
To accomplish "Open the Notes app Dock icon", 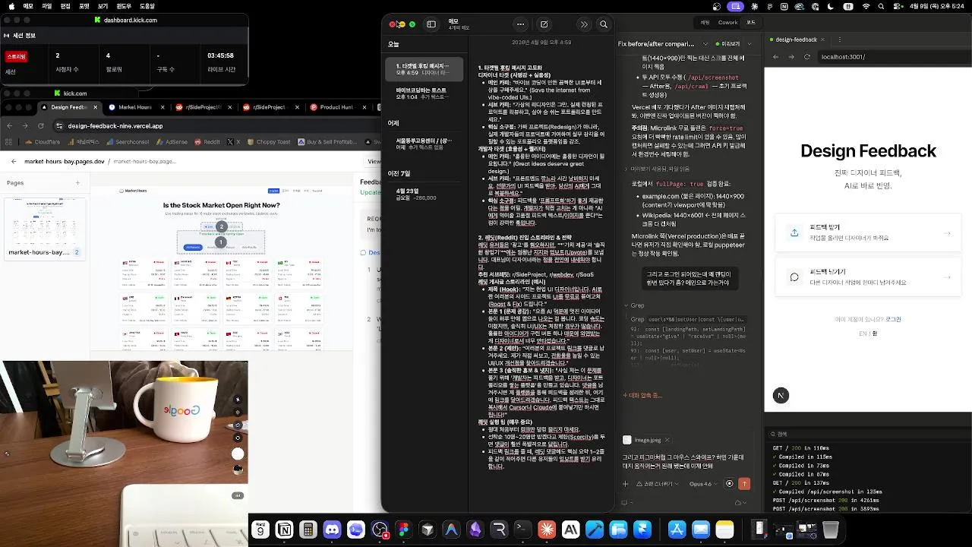I will 724,530.
